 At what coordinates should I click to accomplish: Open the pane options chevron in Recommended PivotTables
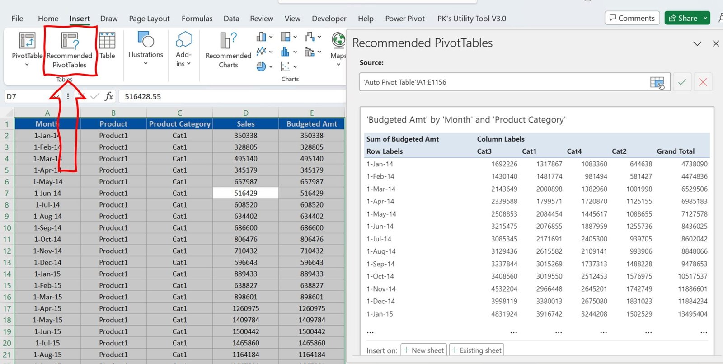click(x=697, y=43)
